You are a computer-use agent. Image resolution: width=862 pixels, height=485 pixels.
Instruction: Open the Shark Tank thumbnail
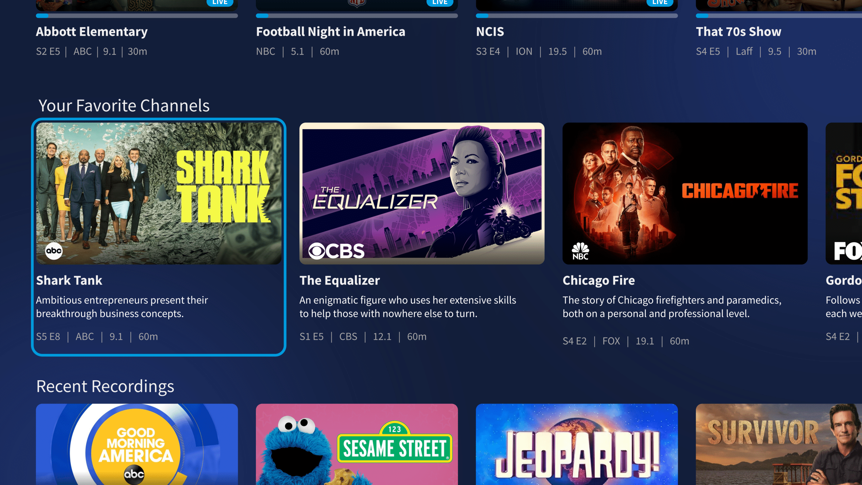(x=159, y=193)
